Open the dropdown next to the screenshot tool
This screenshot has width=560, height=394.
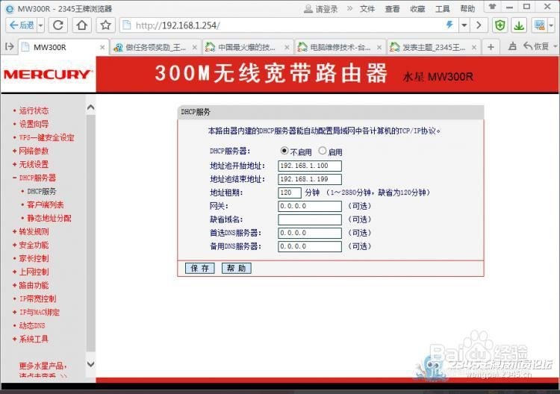pos(551,25)
